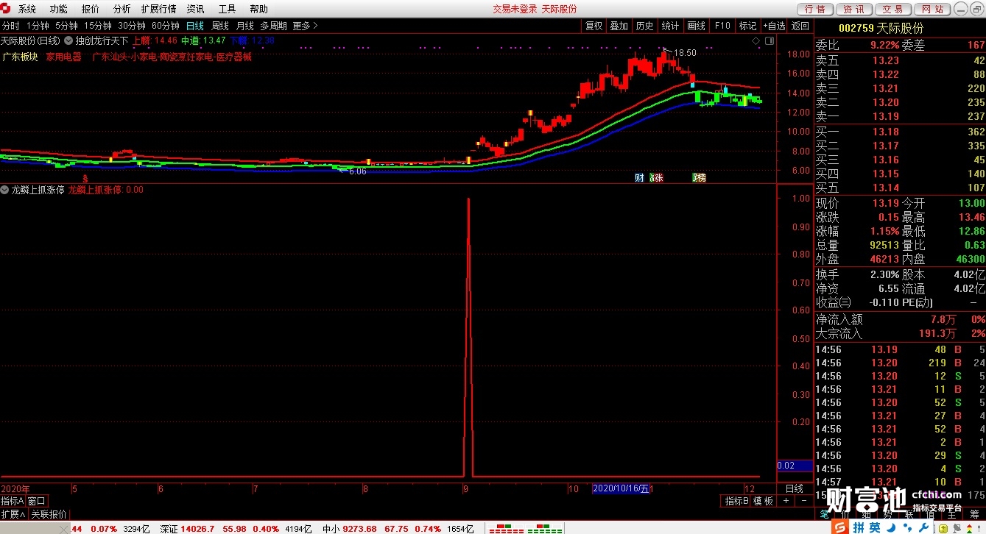This screenshot has height=534, width=986.
Task: Open the 分析 menu
Action: point(122,9)
